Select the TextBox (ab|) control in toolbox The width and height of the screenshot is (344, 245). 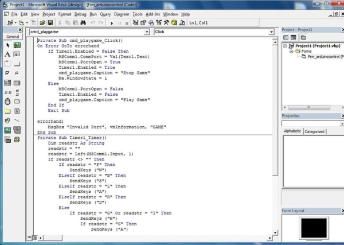pos(17,55)
